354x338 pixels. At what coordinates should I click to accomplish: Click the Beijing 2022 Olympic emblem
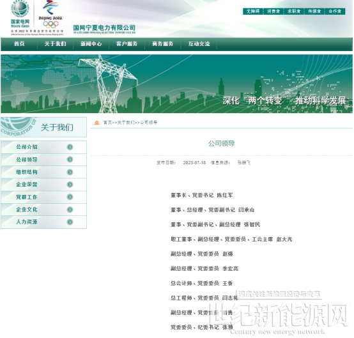pos(50,14)
